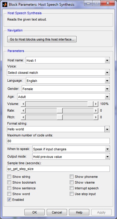This screenshot has height=219, width=117.
Task: Uncheck the Enabled checkbox
Action: [x=9, y=200]
